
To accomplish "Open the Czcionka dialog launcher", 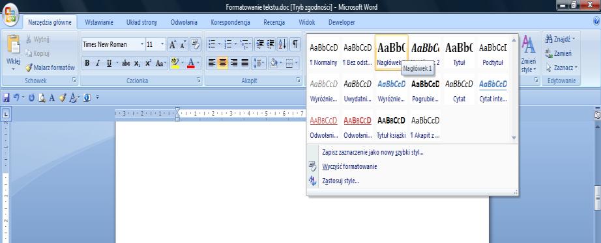I will pyautogui.click(x=199, y=80).
